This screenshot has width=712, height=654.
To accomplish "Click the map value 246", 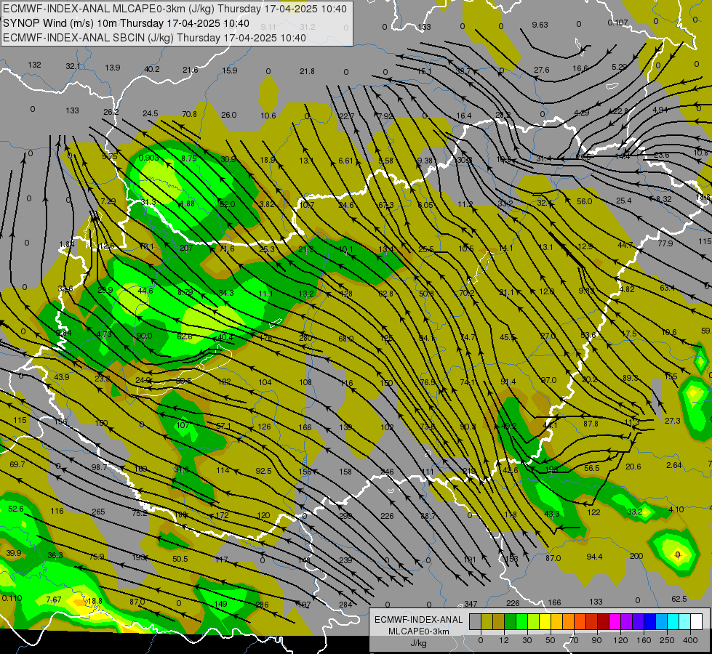I will coord(388,472).
